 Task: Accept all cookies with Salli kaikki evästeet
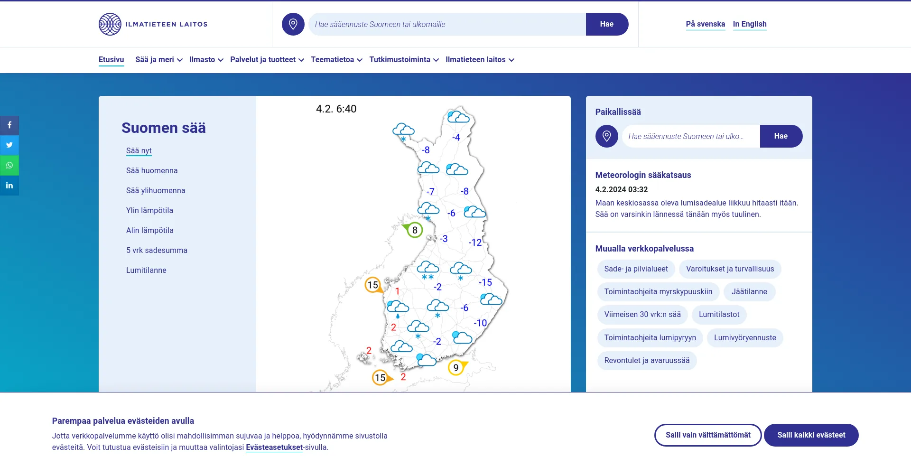tap(811, 435)
